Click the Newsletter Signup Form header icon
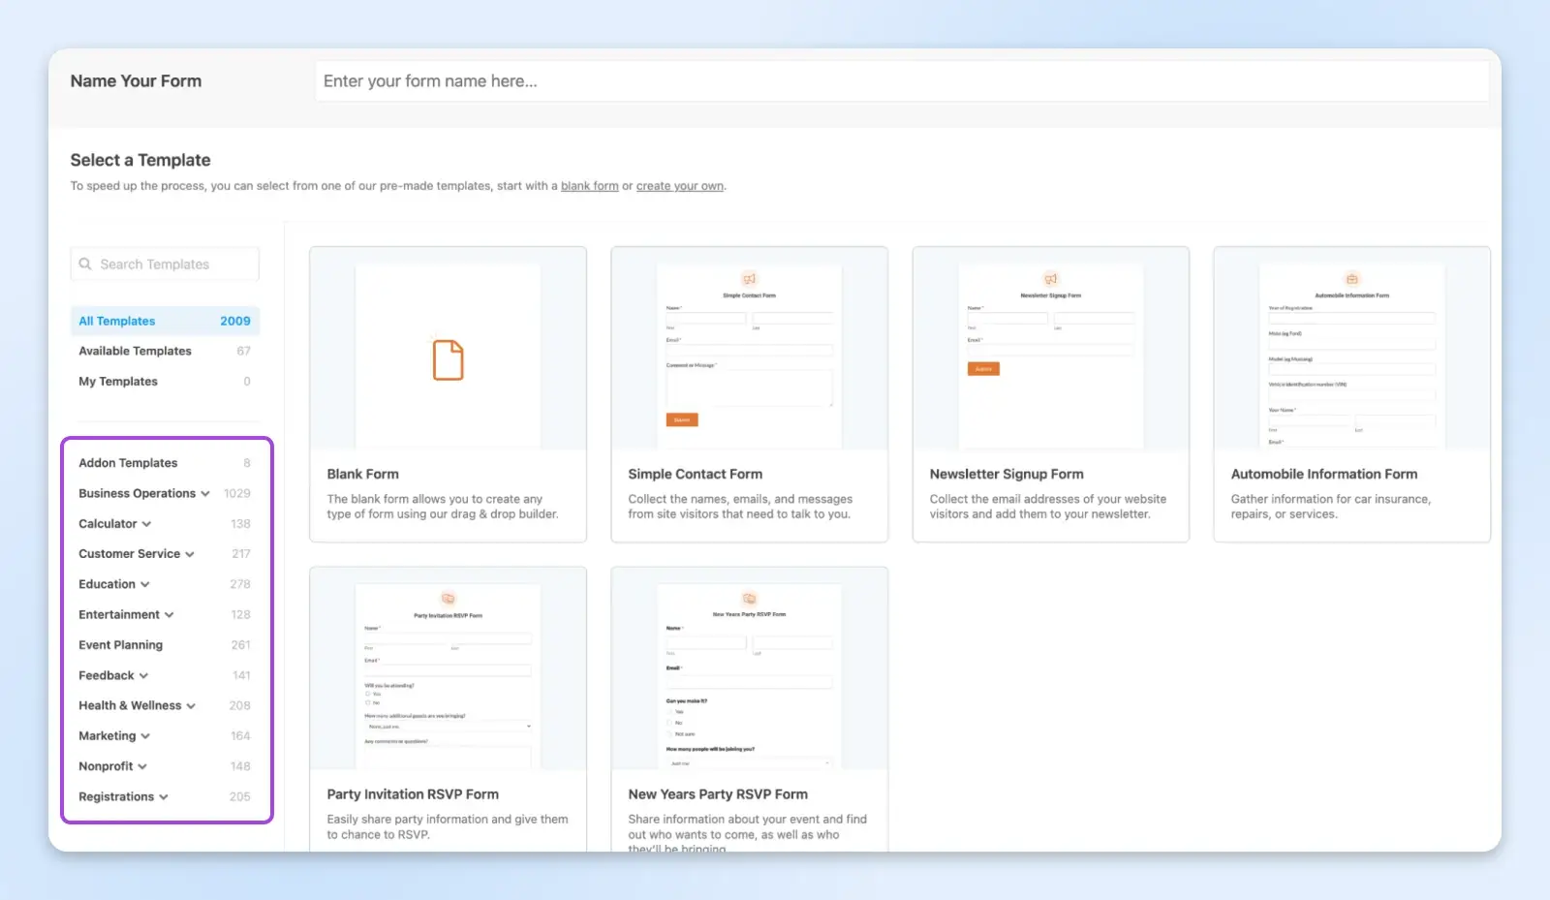 click(x=1050, y=279)
